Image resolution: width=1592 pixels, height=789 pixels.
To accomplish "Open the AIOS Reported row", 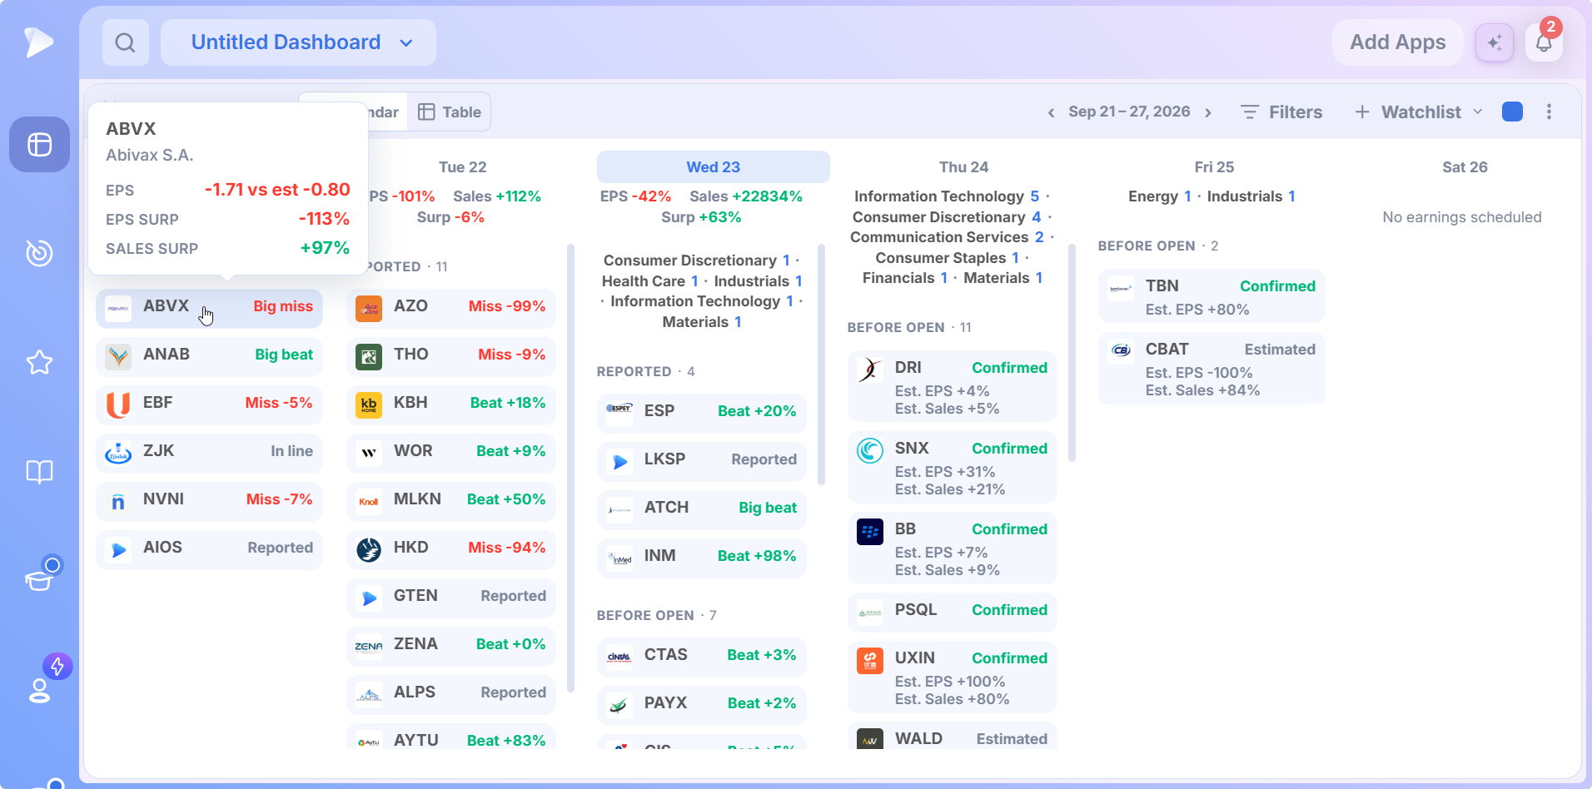I will 209,550.
